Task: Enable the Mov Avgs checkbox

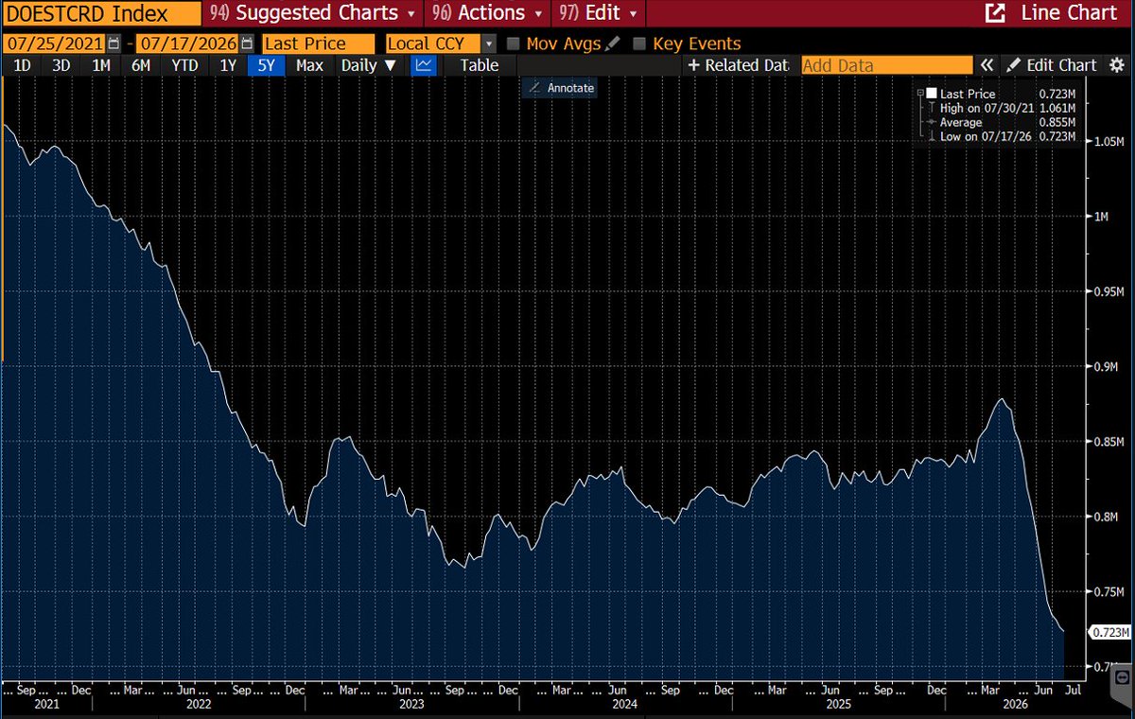Action: point(514,44)
